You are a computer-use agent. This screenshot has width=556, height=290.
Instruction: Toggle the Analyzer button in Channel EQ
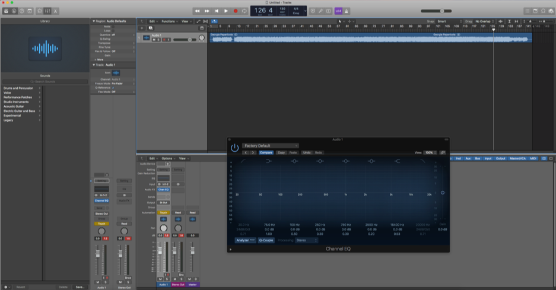click(x=245, y=240)
